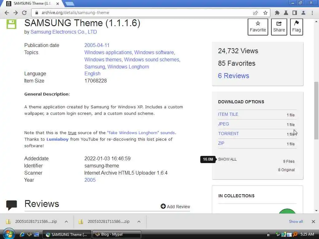Open Samsung Electronics Co., LTD creator link

[x=64, y=32]
